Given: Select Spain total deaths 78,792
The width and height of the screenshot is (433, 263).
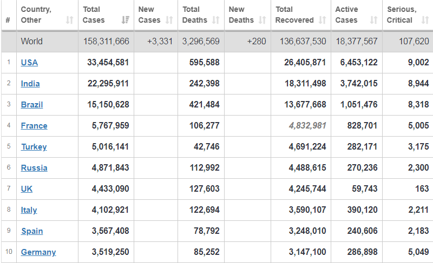Looking at the screenshot, I should [x=207, y=231].
